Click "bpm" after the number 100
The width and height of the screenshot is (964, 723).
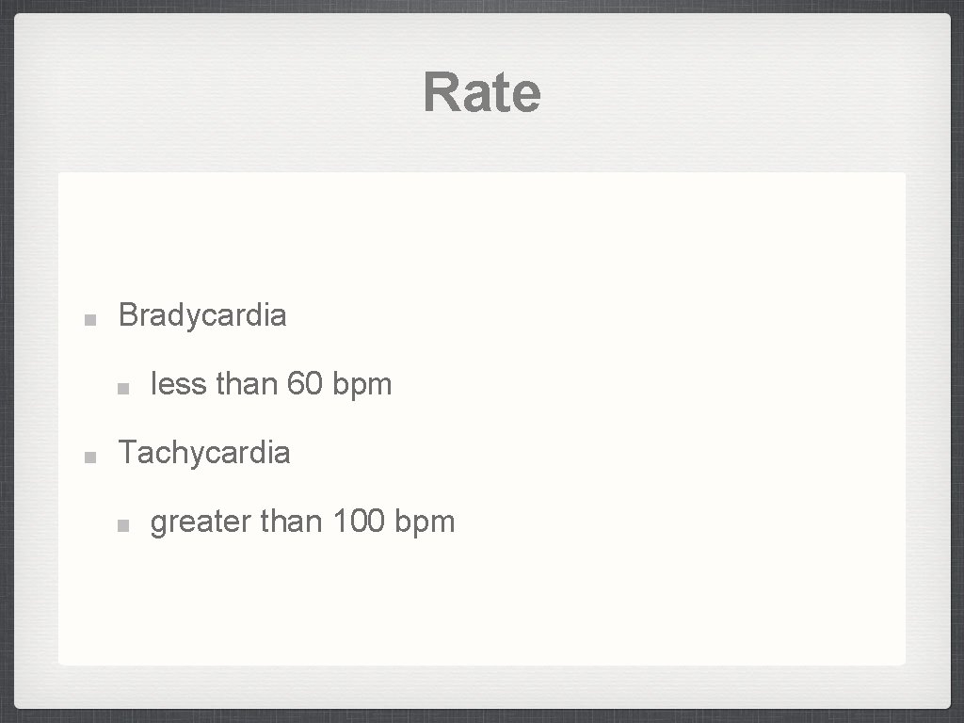click(426, 523)
